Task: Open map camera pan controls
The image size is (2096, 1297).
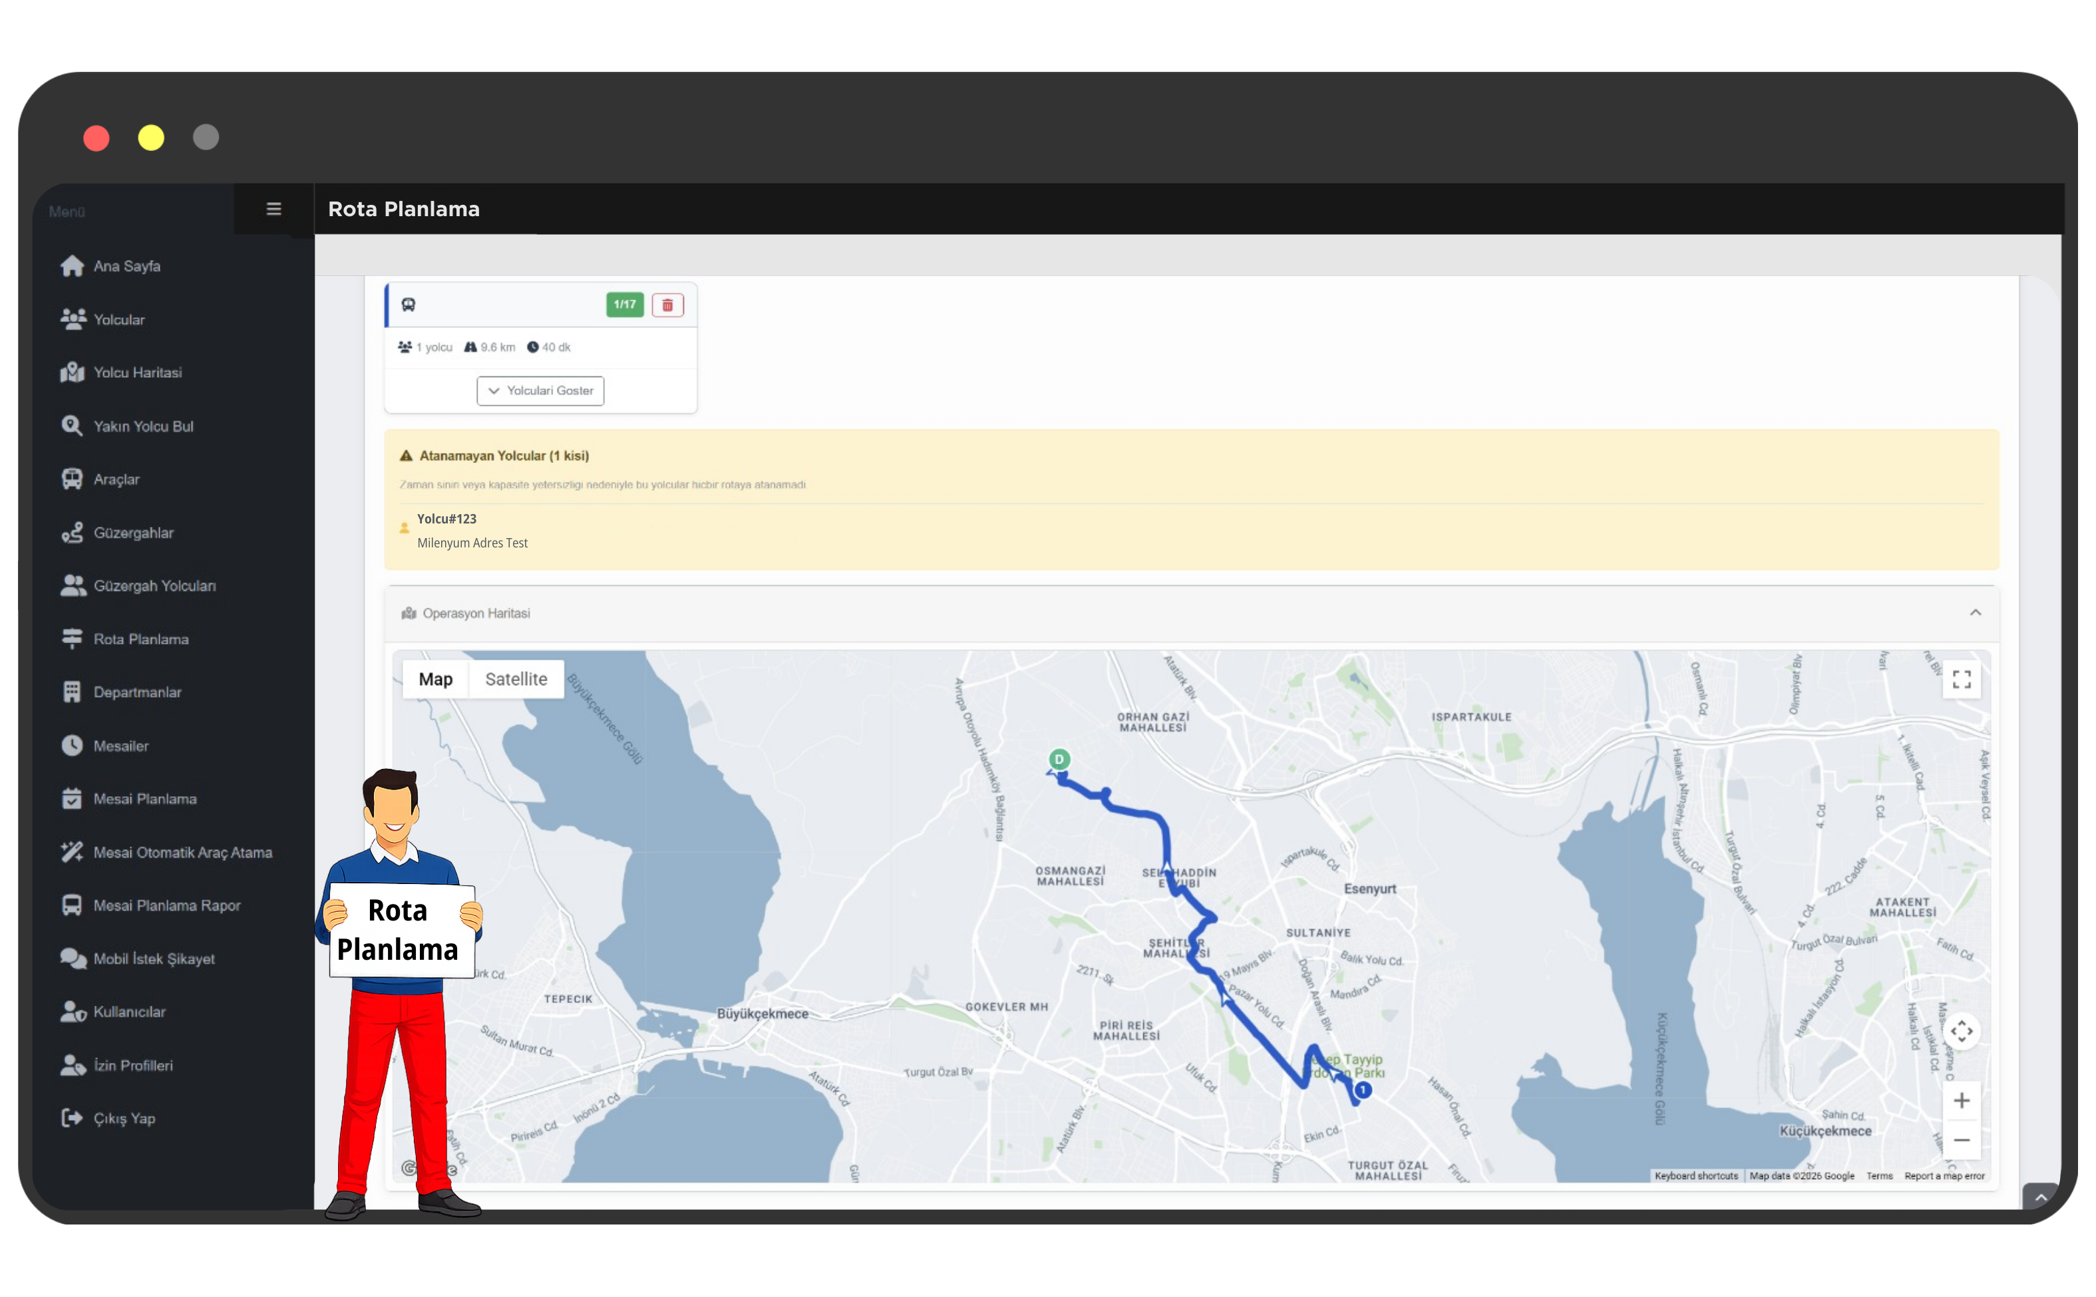Action: pyautogui.click(x=1962, y=1031)
